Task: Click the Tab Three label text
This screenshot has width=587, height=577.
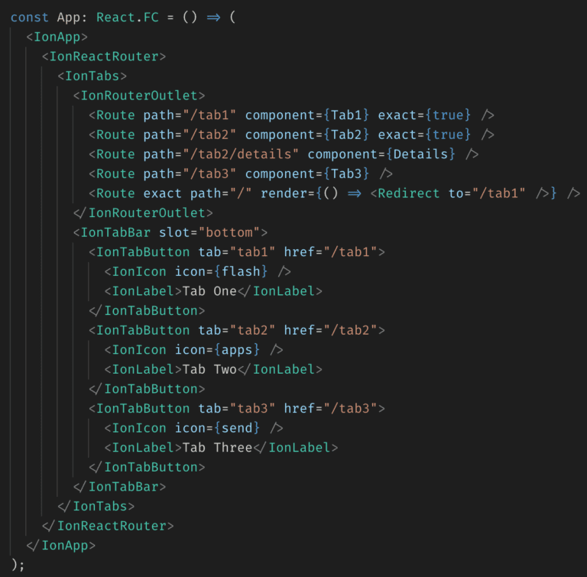Action: point(217,447)
